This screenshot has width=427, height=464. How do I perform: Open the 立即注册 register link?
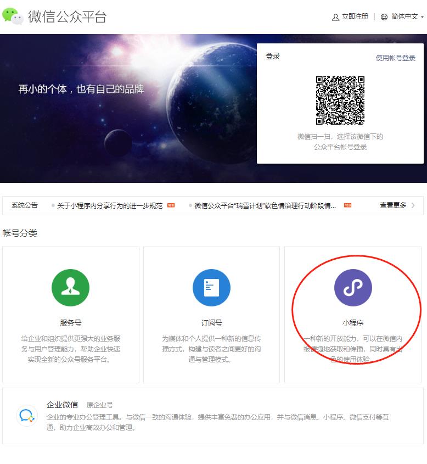pyautogui.click(x=355, y=16)
